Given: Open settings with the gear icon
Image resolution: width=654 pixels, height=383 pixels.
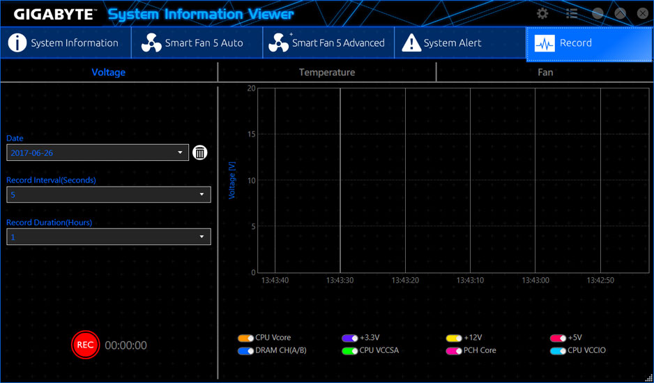Looking at the screenshot, I should 542,13.
